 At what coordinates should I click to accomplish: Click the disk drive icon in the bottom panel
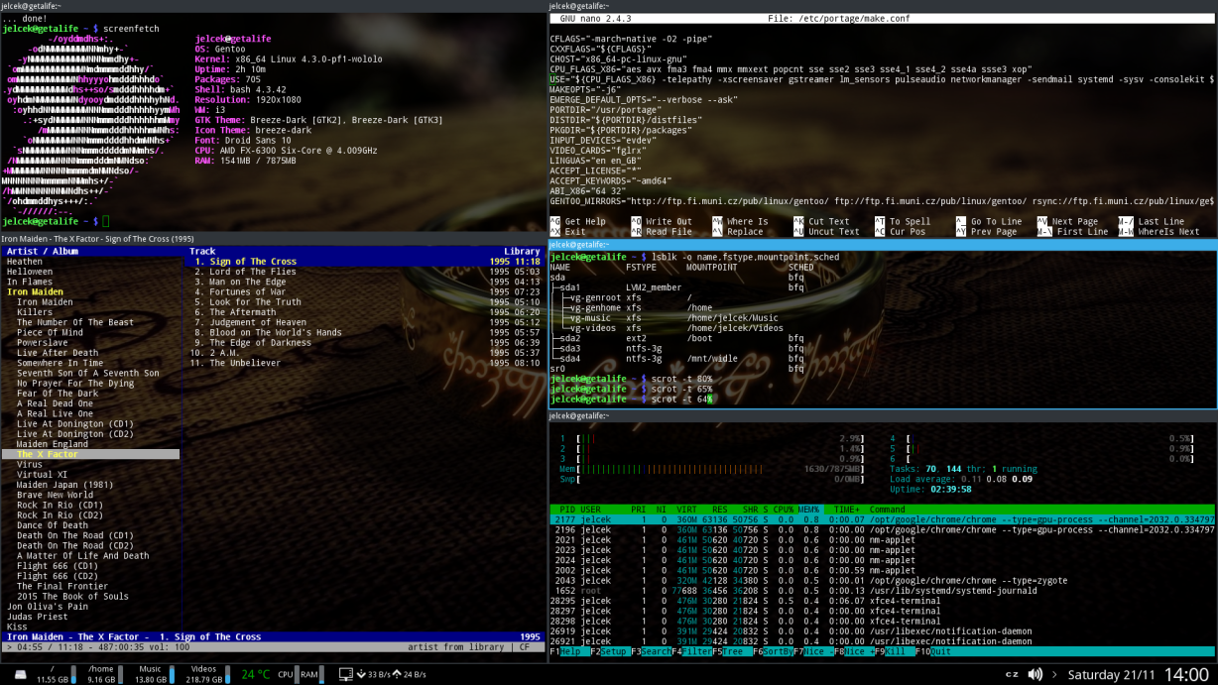pyautogui.click(x=20, y=675)
